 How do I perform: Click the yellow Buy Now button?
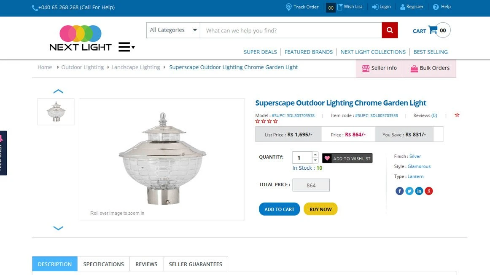[x=320, y=209]
